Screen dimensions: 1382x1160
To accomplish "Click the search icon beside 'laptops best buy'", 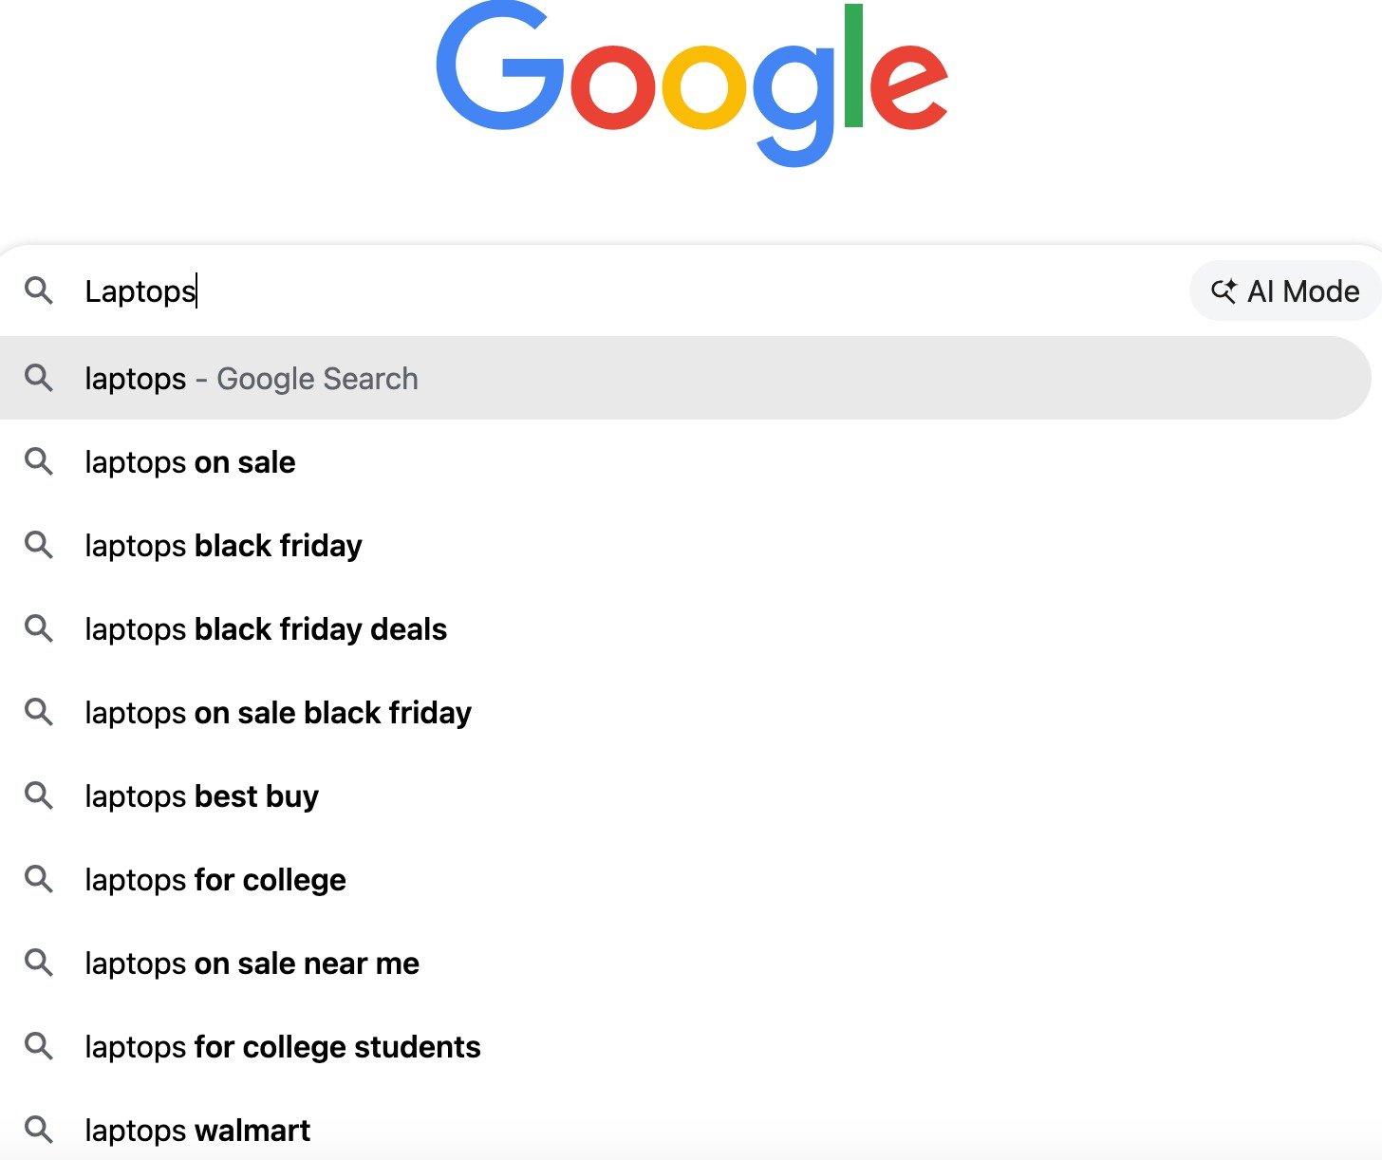I will coord(39,796).
